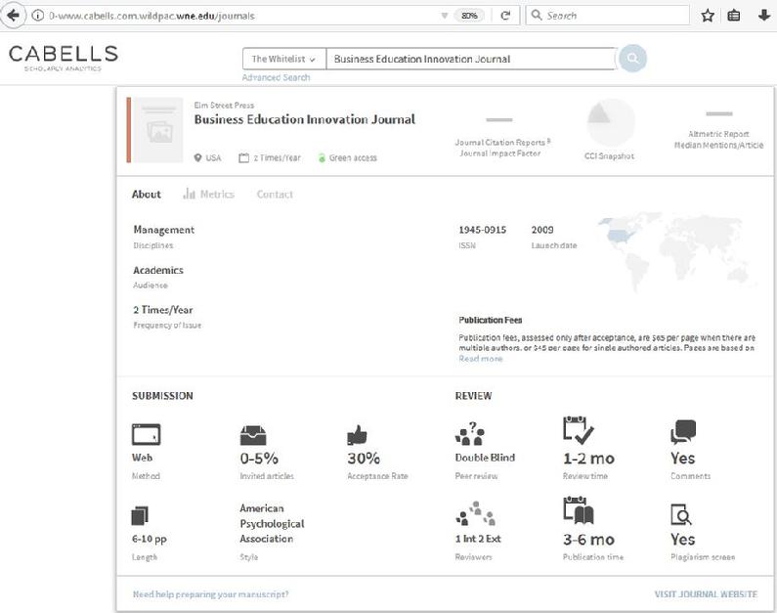Click the launch date 2009
This screenshot has height=613, width=777.
542,230
